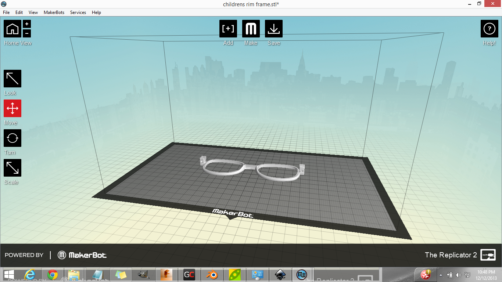The image size is (502, 282).
Task: Click the volume speaker tray icon
Action: point(458,275)
